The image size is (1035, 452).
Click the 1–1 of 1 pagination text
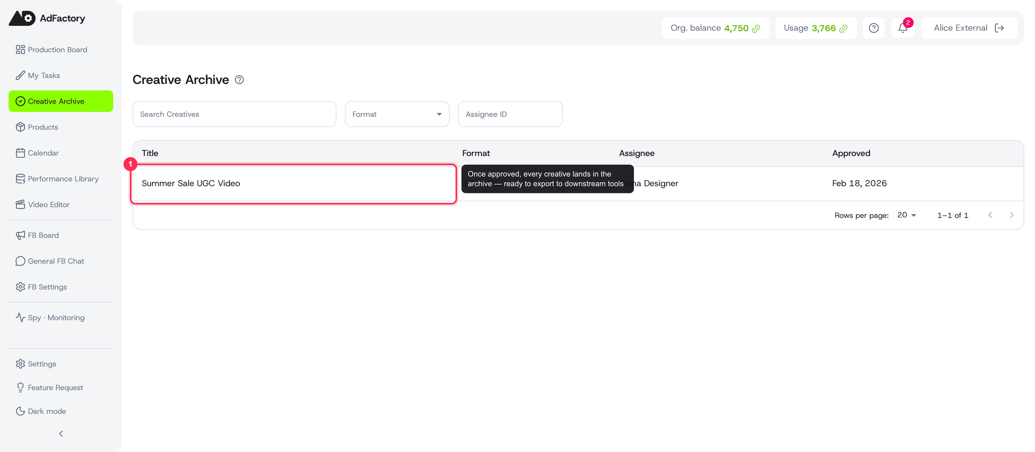(953, 215)
